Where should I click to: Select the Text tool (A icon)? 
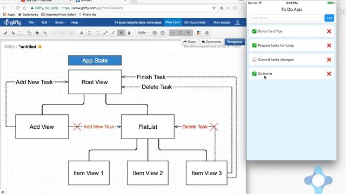pyautogui.click(x=82, y=33)
